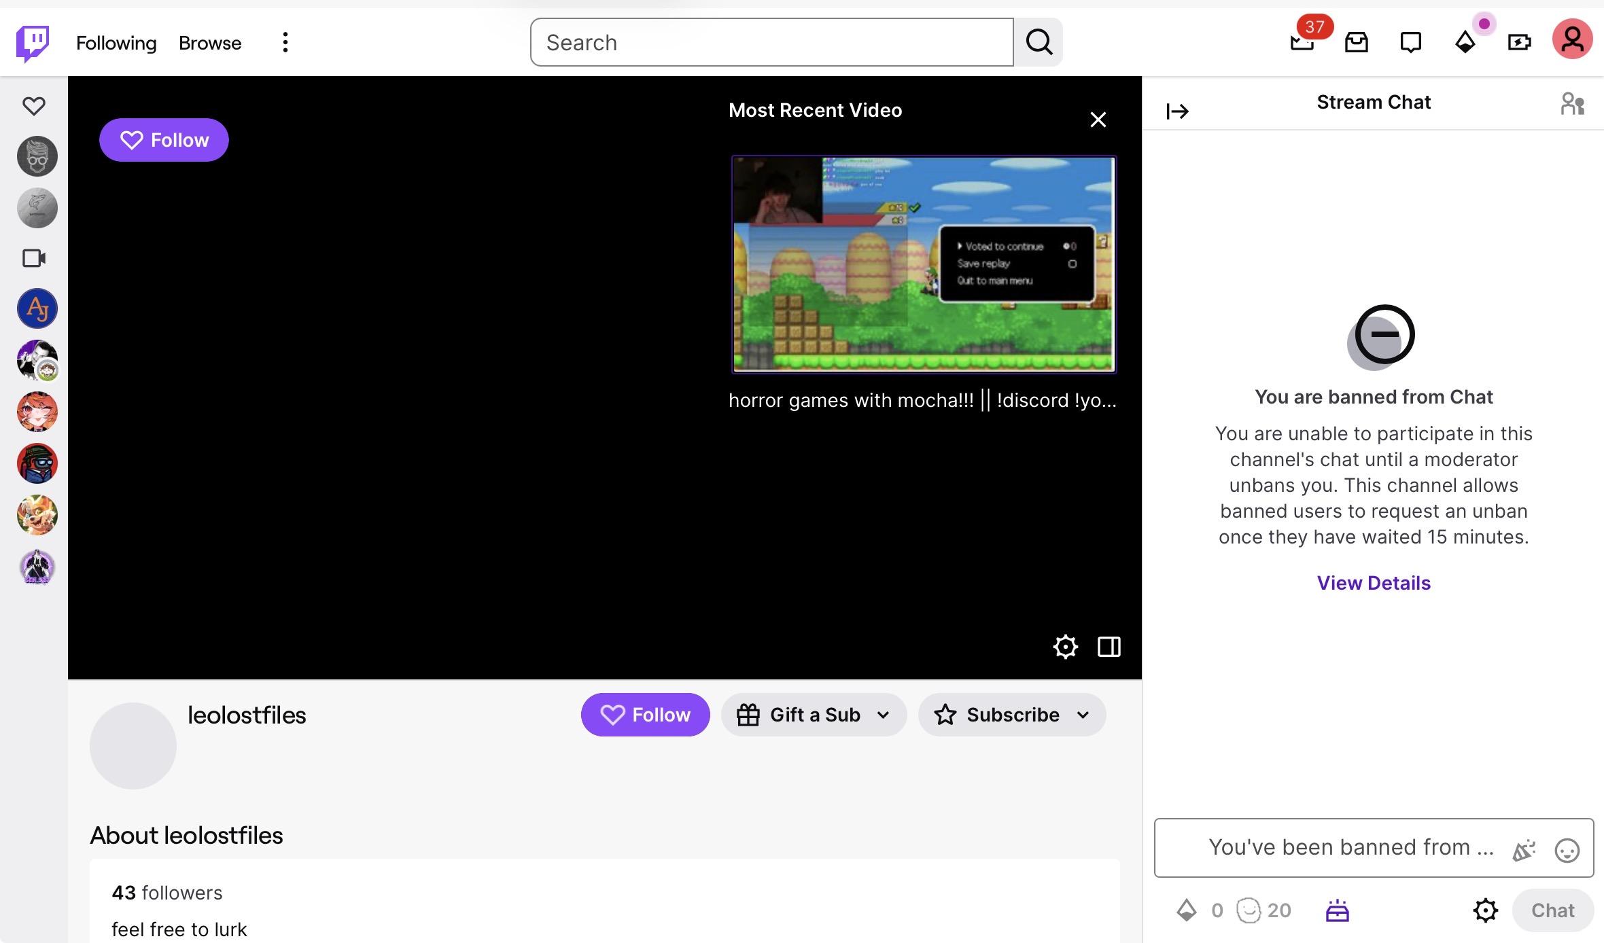Open the Get Bits diamond icon

(1465, 42)
